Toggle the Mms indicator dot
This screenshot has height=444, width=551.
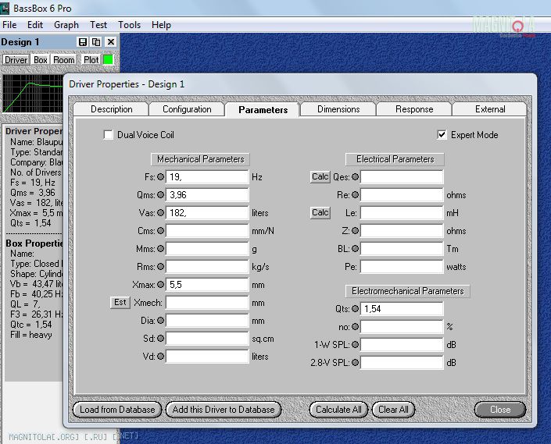[160, 249]
